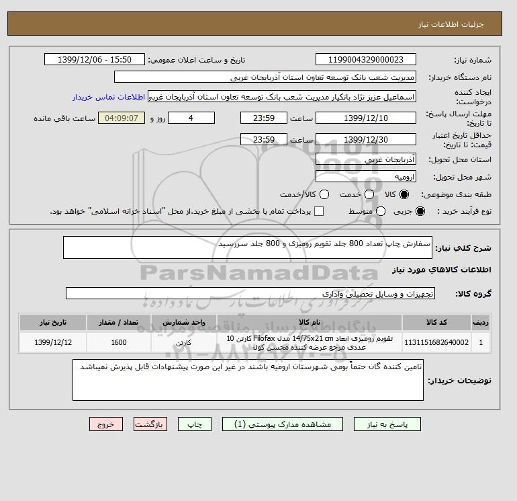Click the response deadline date 1399/12/10
This screenshot has height=501, width=517.
pos(366,118)
